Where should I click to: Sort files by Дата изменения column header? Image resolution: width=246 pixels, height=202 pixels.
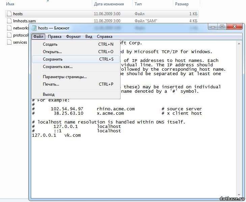click(109, 4)
